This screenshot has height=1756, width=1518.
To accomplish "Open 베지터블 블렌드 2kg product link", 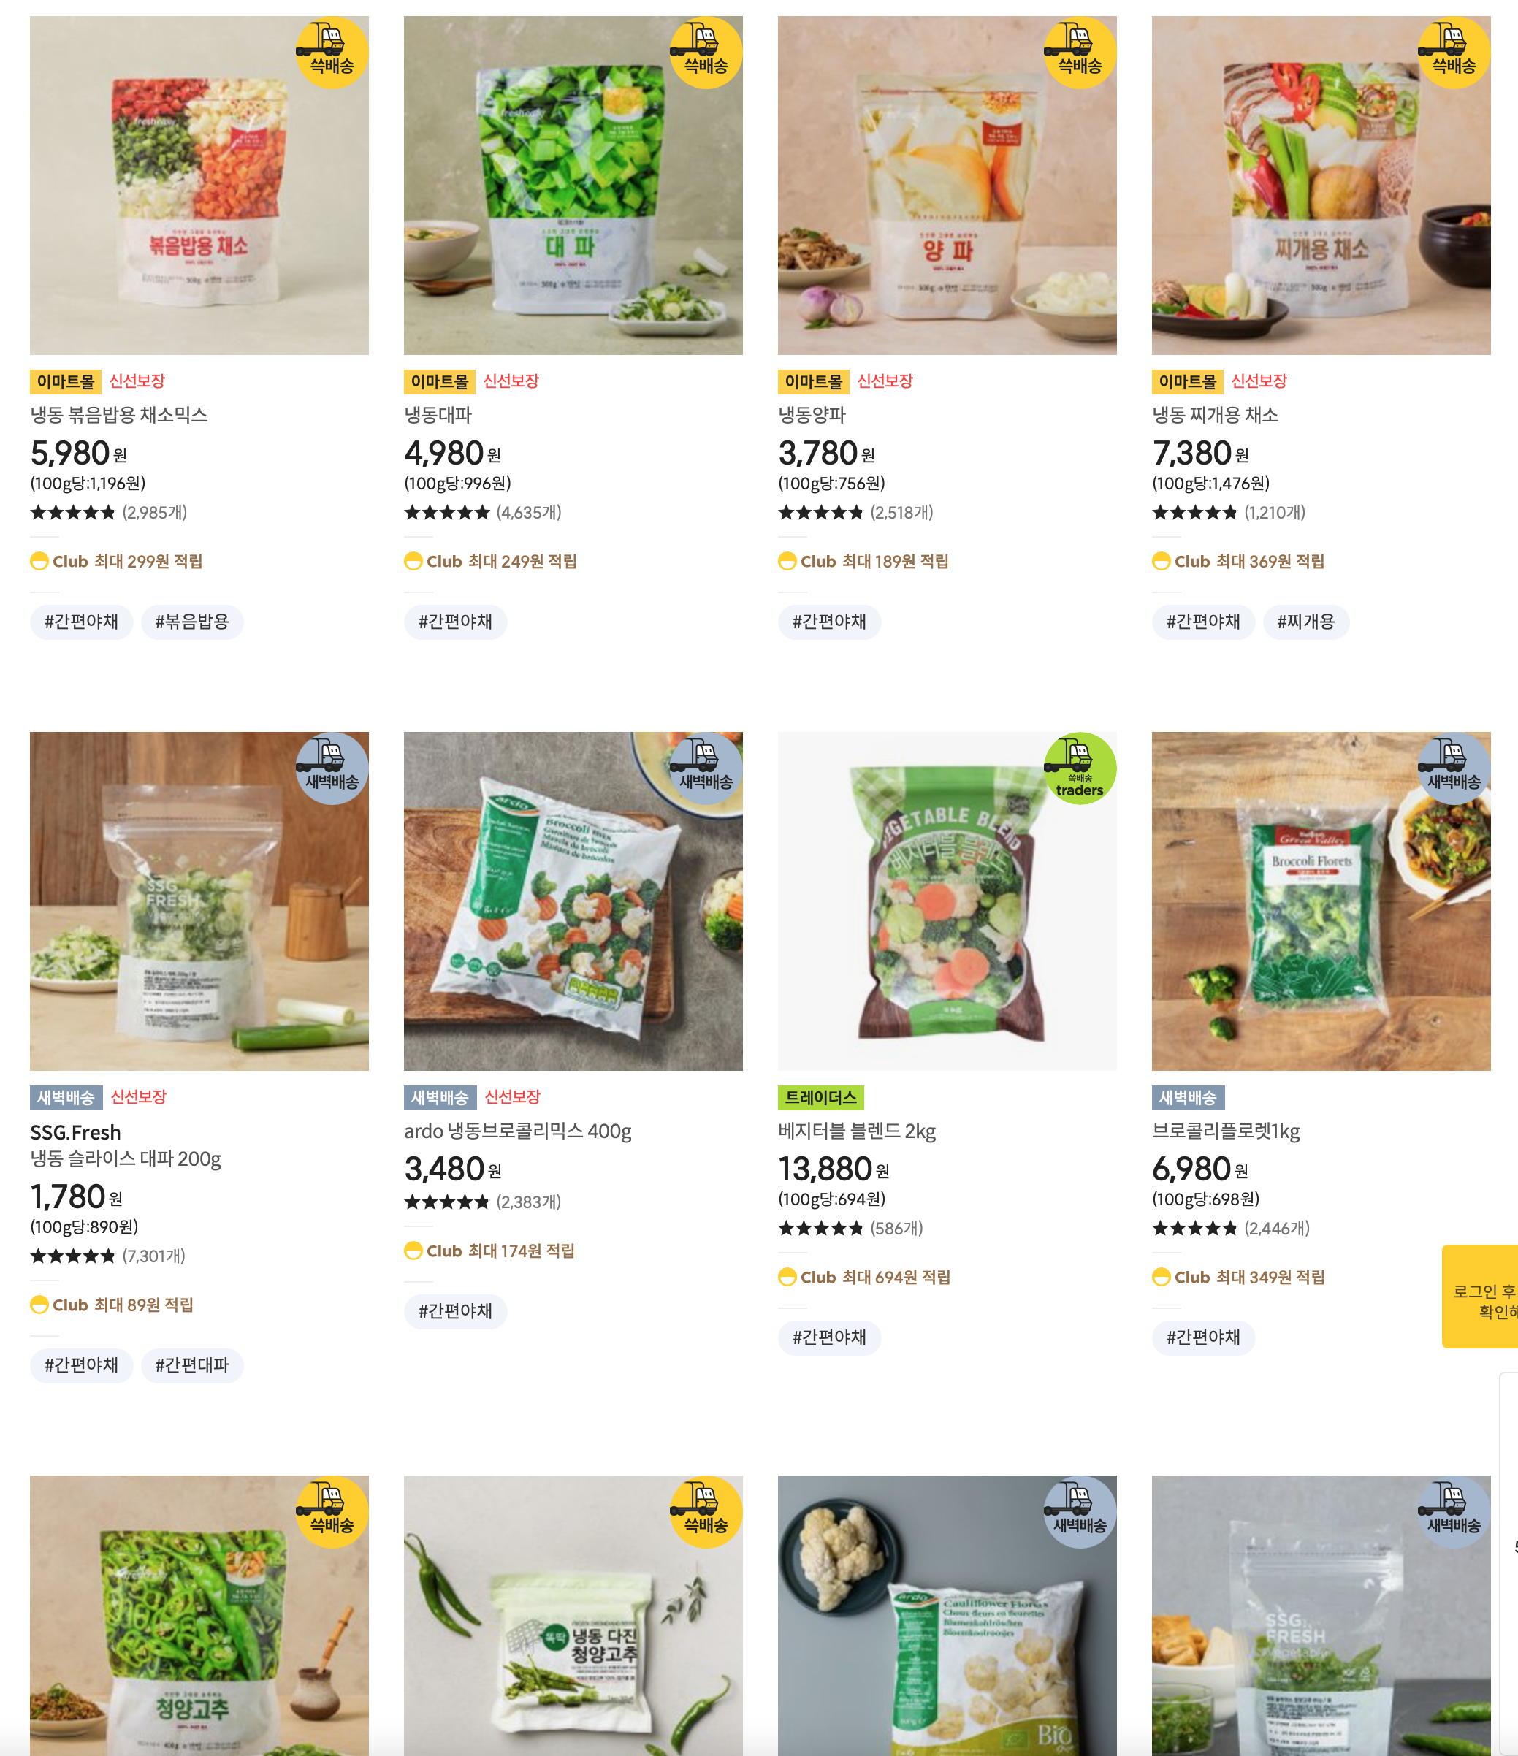I will tap(857, 1131).
